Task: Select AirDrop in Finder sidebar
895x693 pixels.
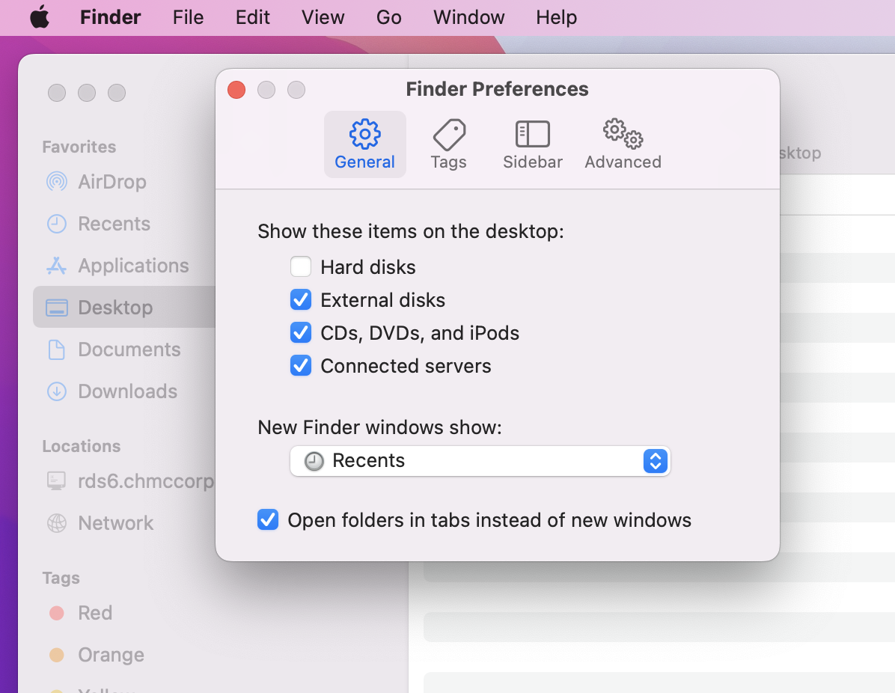Action: [112, 182]
